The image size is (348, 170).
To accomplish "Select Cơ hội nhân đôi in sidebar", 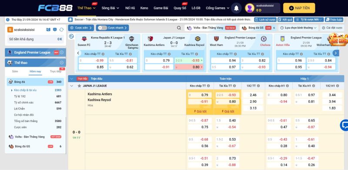I will pyautogui.click(x=24, y=115).
